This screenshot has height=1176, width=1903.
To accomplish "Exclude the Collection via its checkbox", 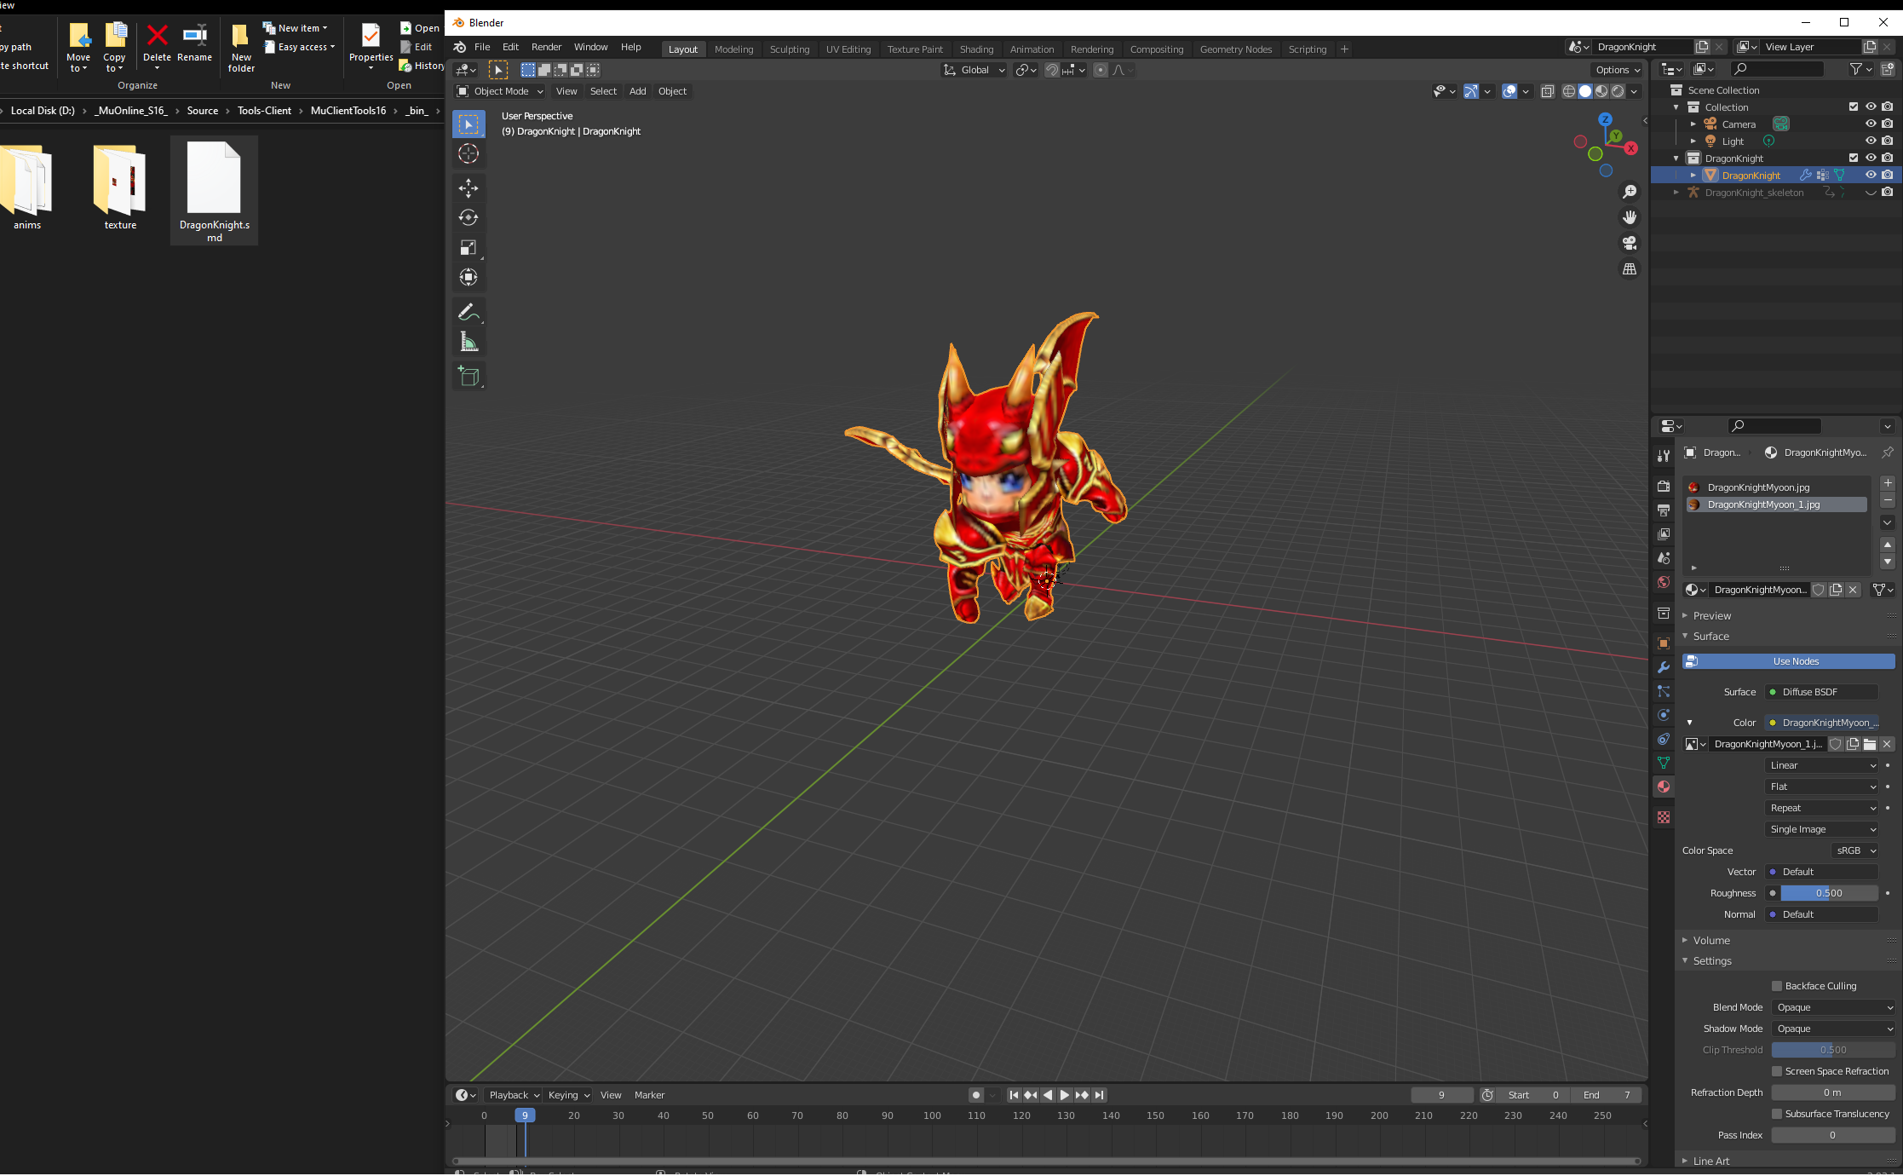I will coord(1854,107).
